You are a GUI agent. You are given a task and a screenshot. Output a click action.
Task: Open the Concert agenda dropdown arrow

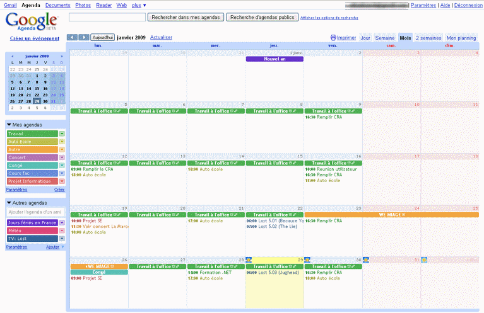(62, 157)
